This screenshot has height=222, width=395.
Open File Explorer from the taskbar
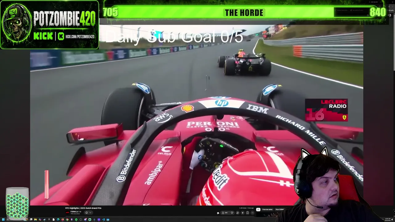point(35,220)
